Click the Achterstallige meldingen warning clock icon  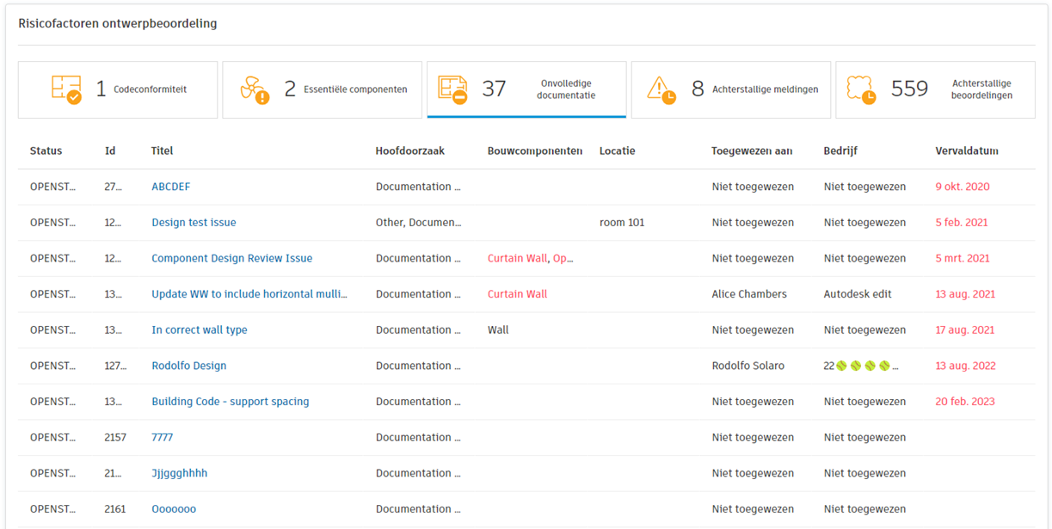[x=661, y=89]
